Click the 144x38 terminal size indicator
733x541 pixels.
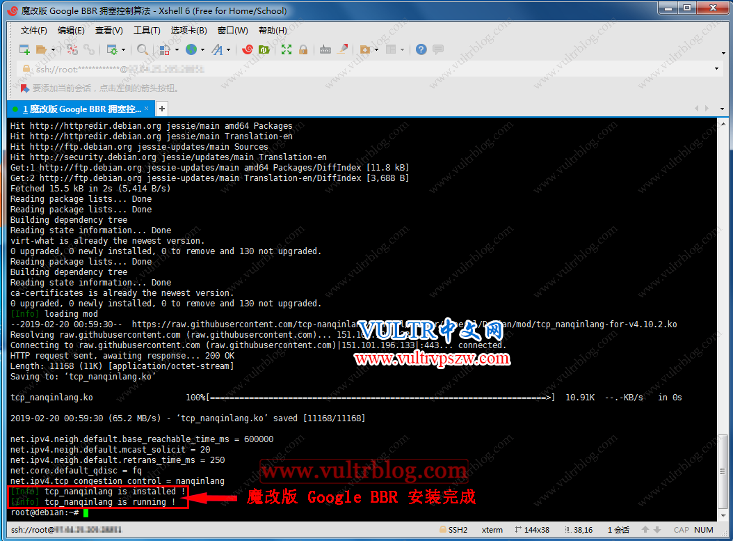click(532, 530)
